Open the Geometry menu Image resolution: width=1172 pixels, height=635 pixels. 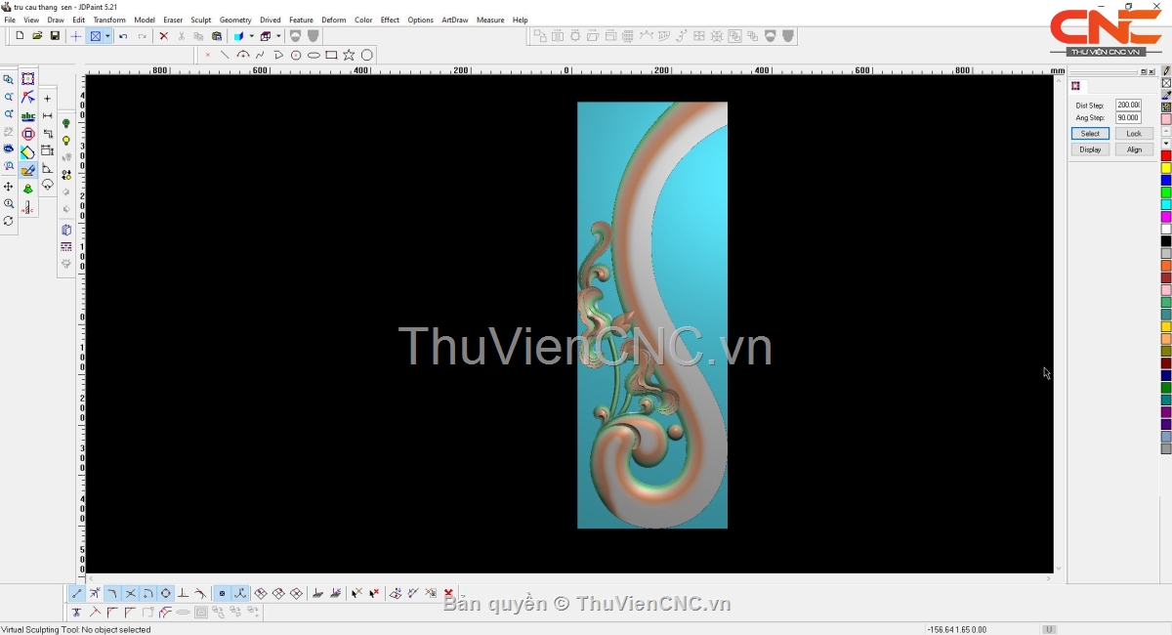(235, 20)
